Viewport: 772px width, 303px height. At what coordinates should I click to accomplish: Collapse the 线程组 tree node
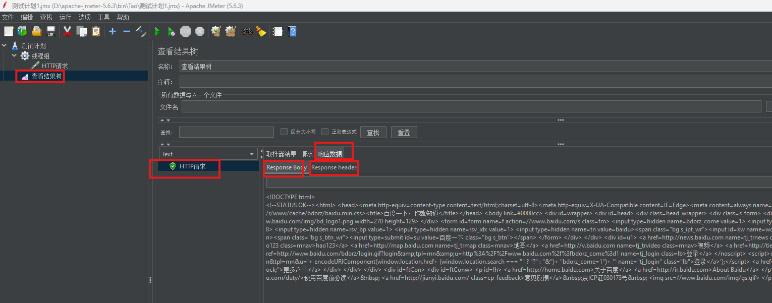(x=15, y=55)
